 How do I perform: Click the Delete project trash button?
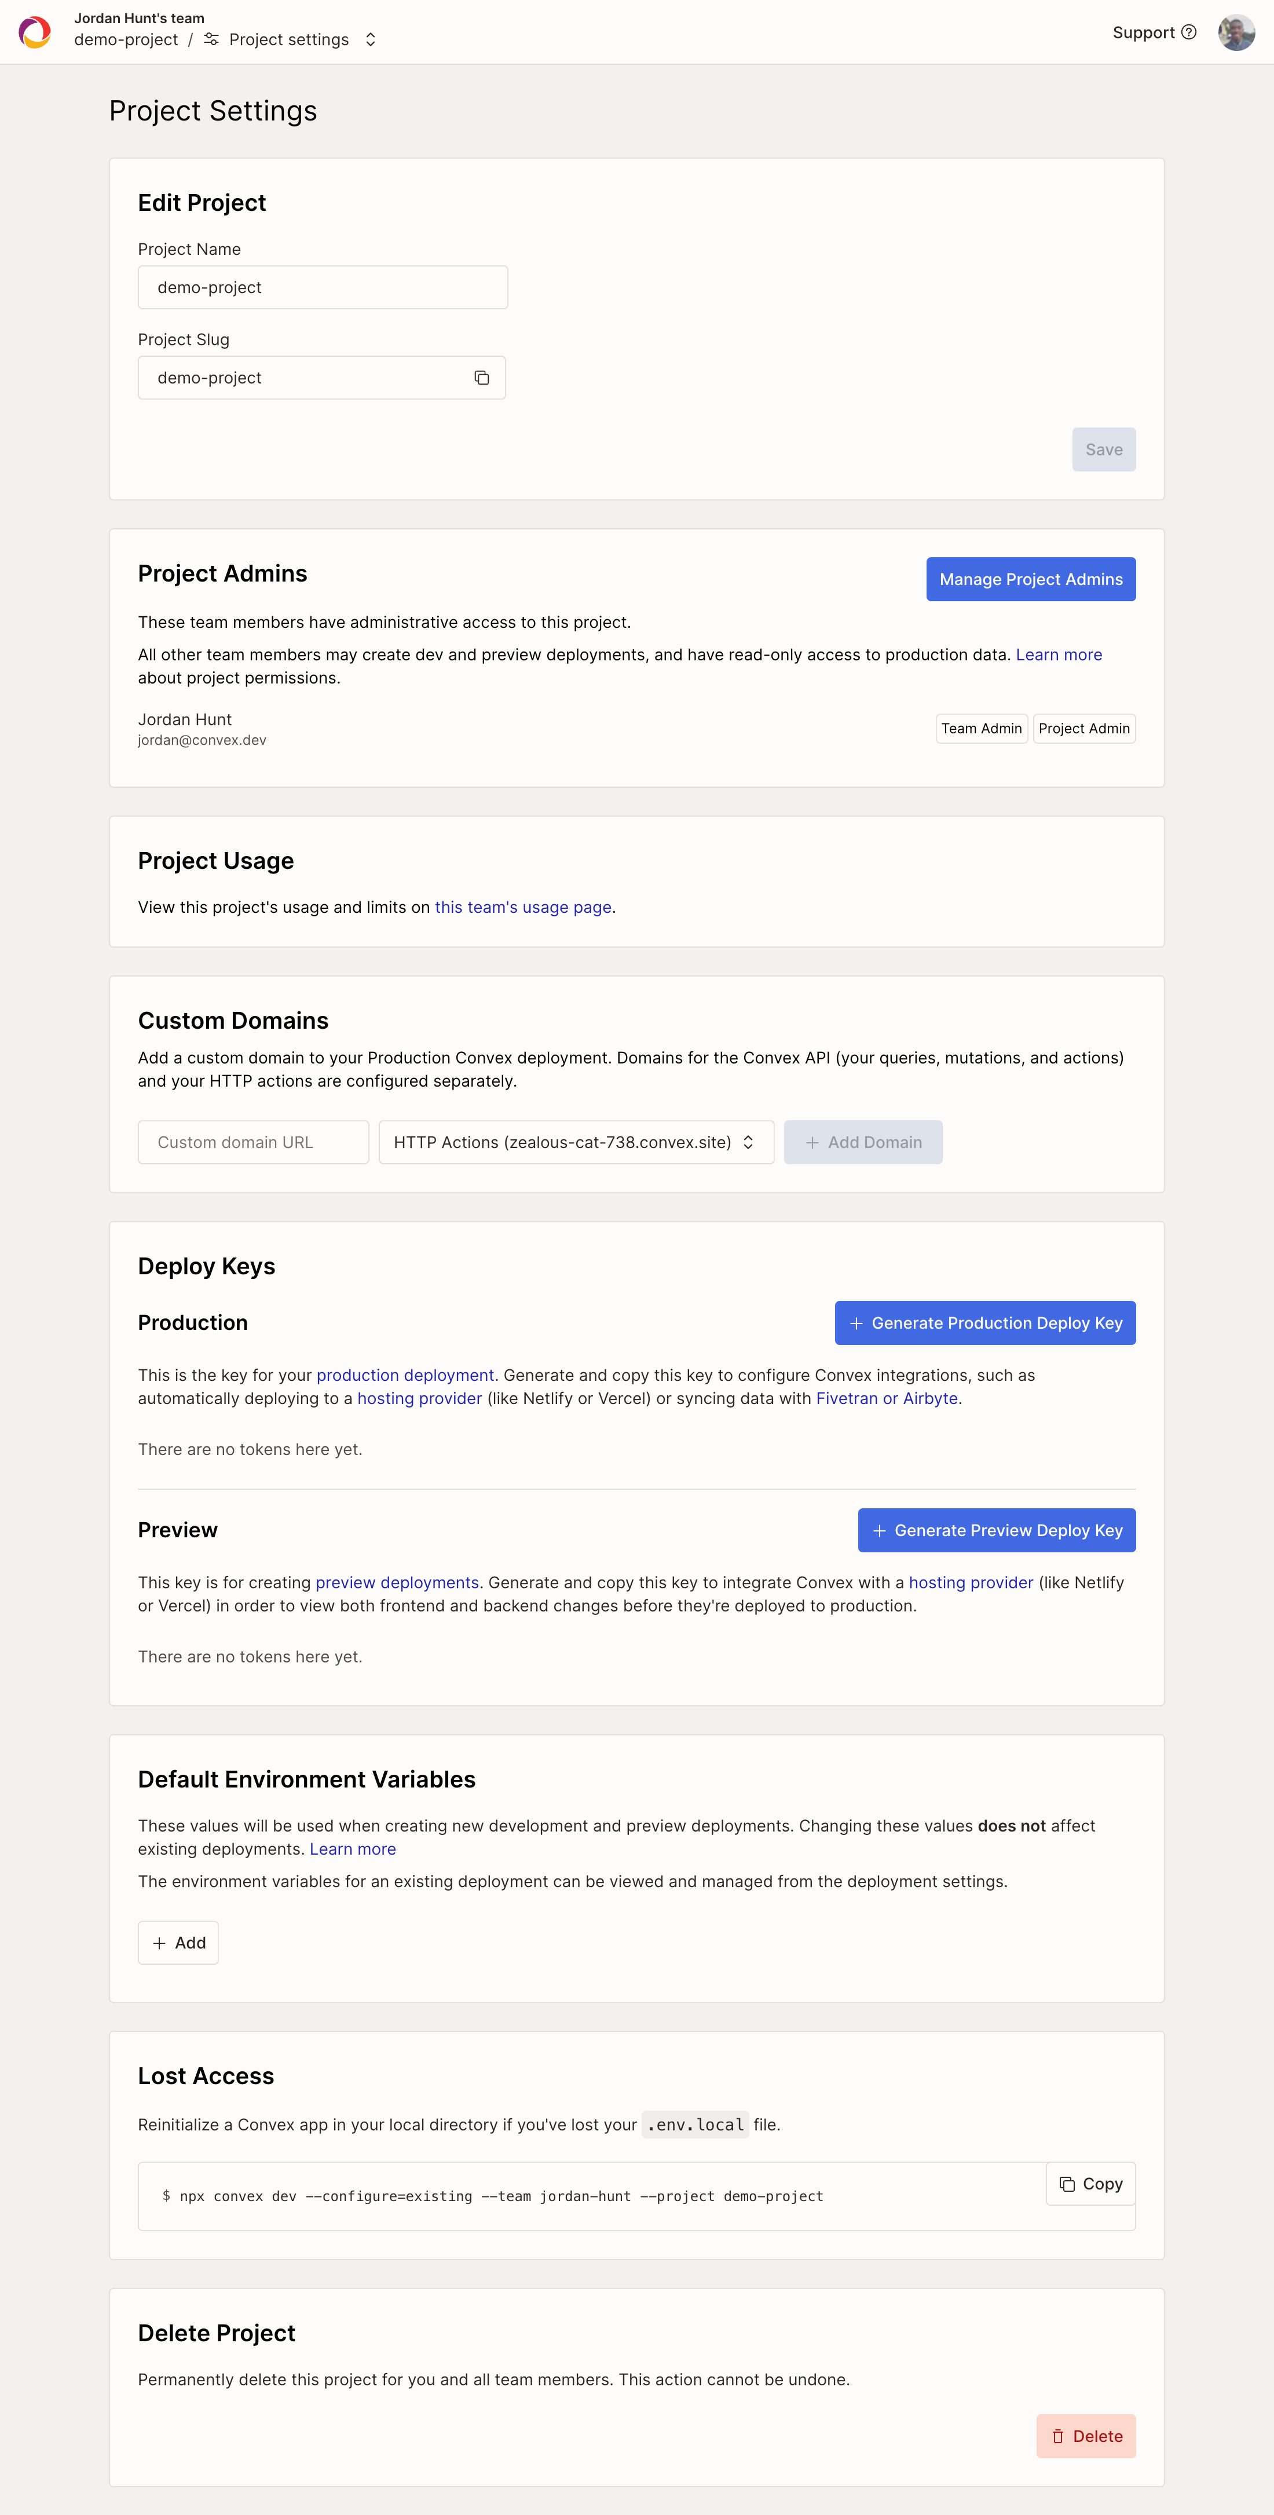pyautogui.click(x=1086, y=2436)
